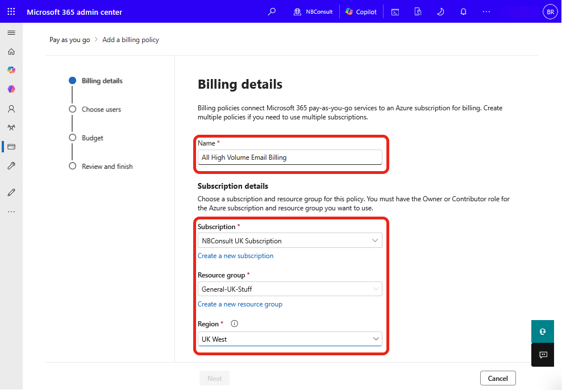
Task: Click Create a new subscription link
Action: 235,256
